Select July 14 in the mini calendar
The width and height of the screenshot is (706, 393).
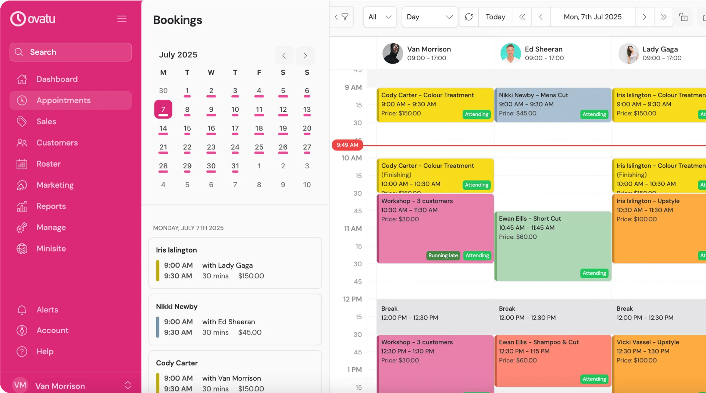coord(163,129)
